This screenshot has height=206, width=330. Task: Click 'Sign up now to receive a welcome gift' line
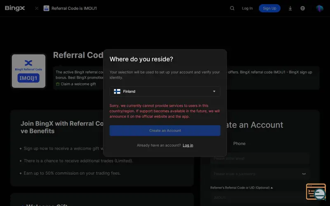(x=64, y=148)
